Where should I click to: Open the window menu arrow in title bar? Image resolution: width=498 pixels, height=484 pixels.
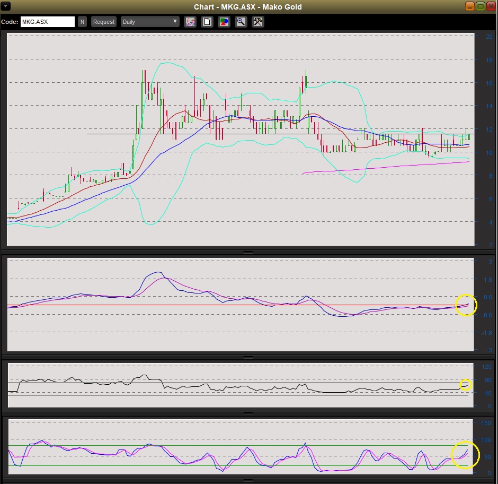point(6,6)
